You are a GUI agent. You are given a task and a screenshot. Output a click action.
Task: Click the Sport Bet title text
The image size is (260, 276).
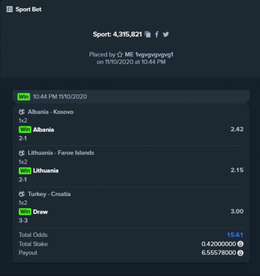tap(29, 9)
